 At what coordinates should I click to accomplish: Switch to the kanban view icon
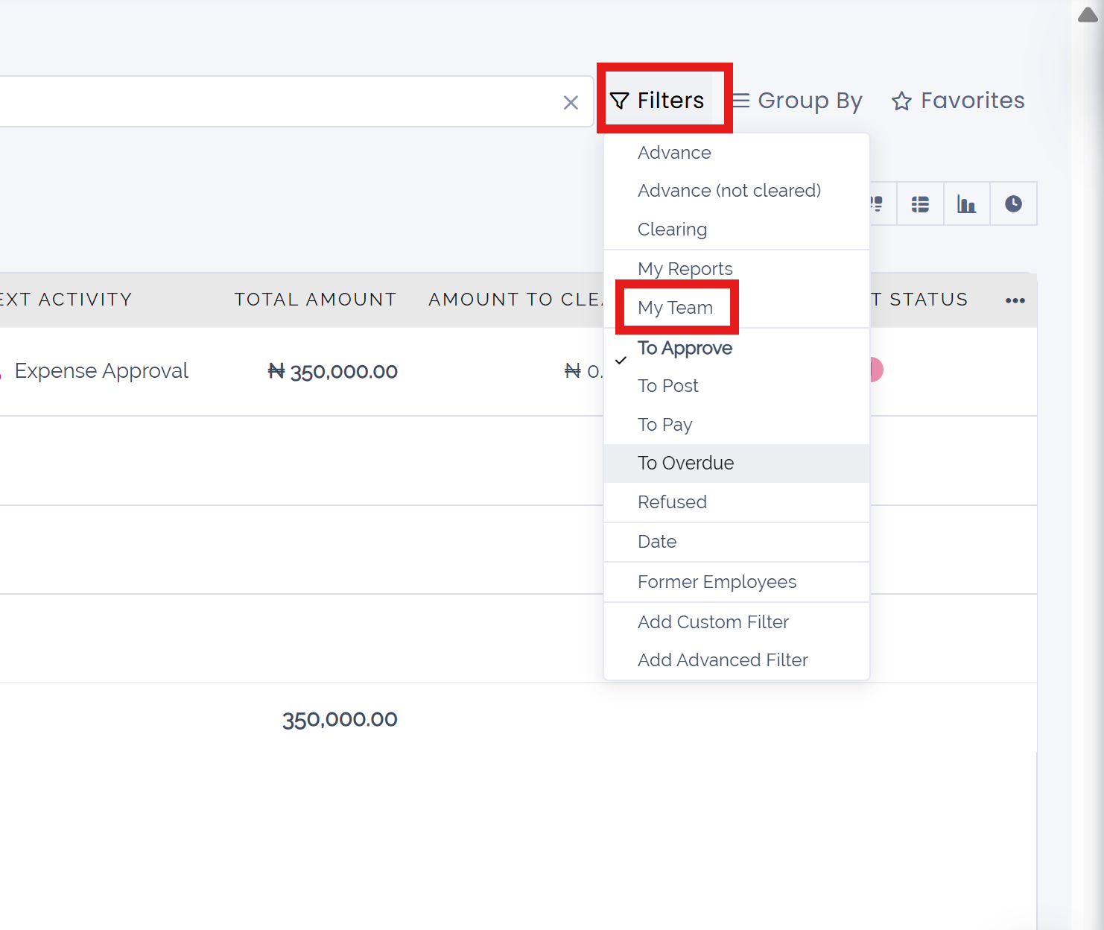(878, 204)
